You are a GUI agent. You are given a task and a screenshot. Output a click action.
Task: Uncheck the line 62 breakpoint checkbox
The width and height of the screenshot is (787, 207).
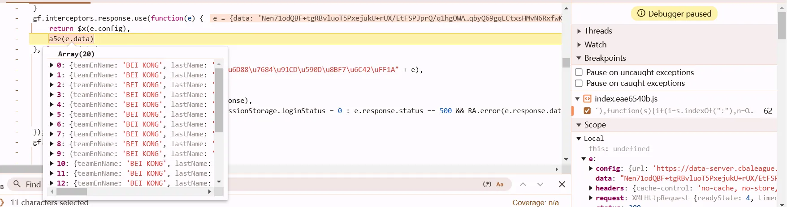(x=587, y=110)
